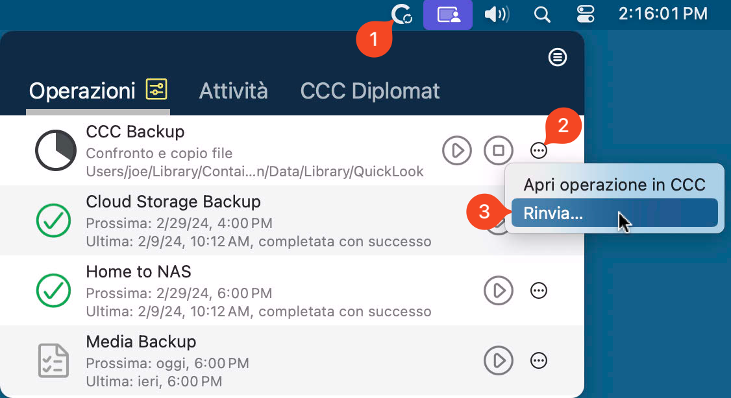Click the Confronto e copio file status
This screenshot has height=398, width=731.
(x=159, y=153)
